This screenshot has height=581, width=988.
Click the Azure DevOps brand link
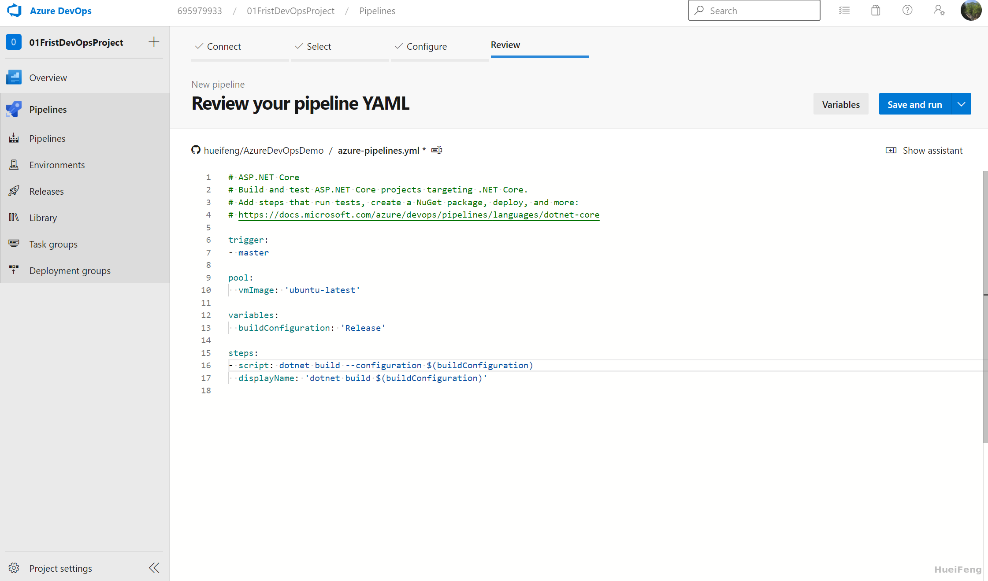(61, 11)
